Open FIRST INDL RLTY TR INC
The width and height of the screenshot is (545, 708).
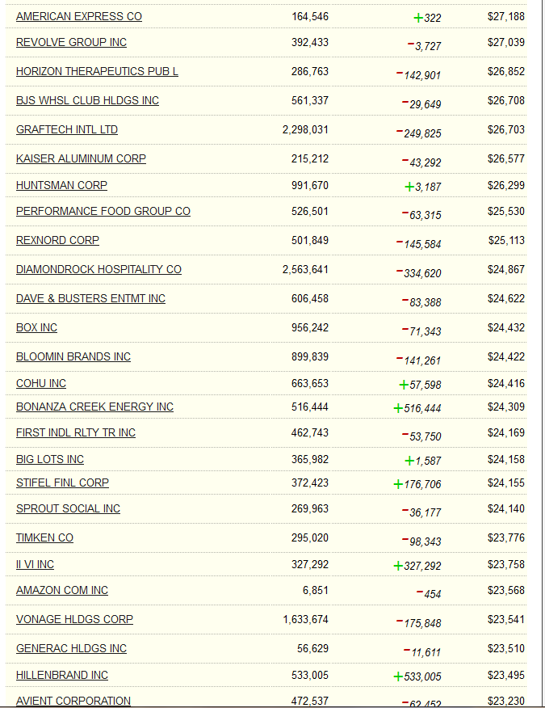pyautogui.click(x=76, y=433)
